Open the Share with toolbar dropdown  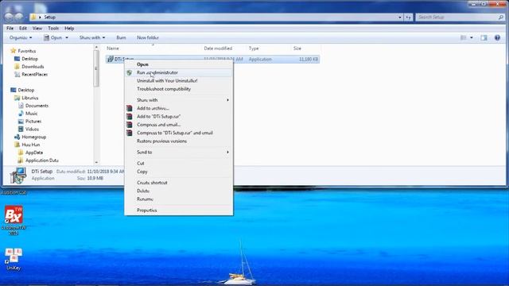point(92,37)
